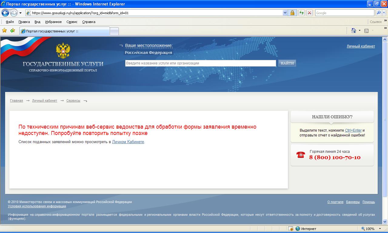
Task: Open the Сервис menu
Action: [72, 22]
